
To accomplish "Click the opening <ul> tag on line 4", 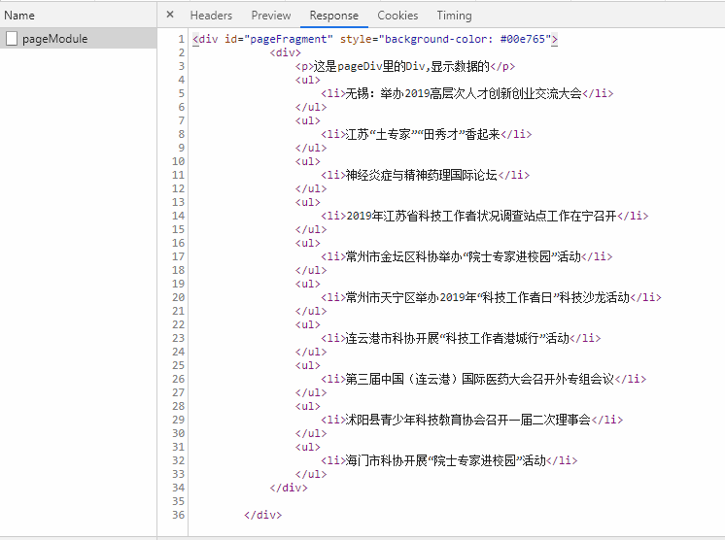I will (308, 80).
